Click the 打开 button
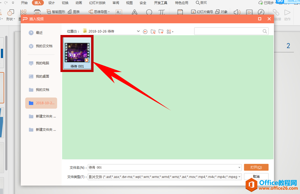This screenshot has width=300, height=194. [256, 167]
